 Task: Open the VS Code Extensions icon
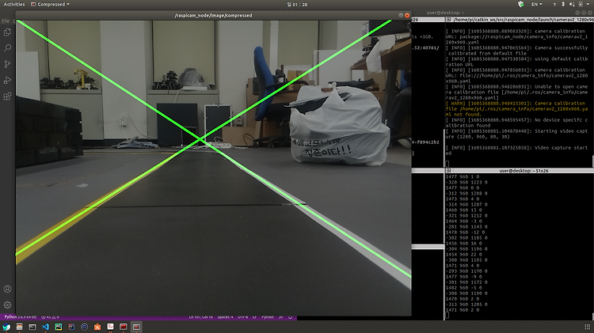pos(7,96)
